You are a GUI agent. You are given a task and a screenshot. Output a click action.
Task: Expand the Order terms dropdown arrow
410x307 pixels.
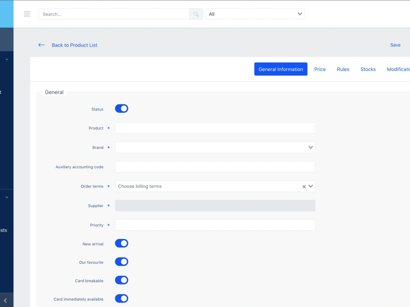(x=311, y=186)
